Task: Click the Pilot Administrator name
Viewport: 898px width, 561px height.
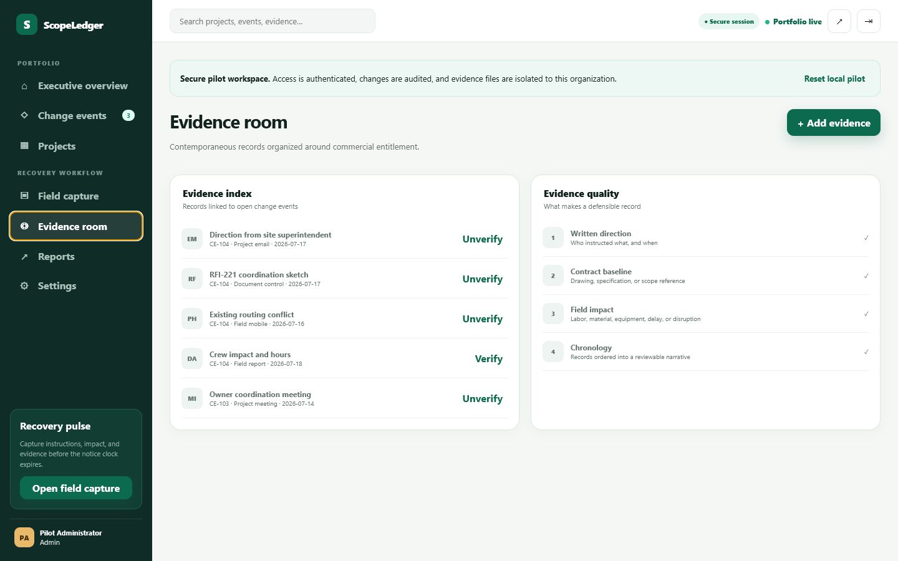Action: (70, 533)
